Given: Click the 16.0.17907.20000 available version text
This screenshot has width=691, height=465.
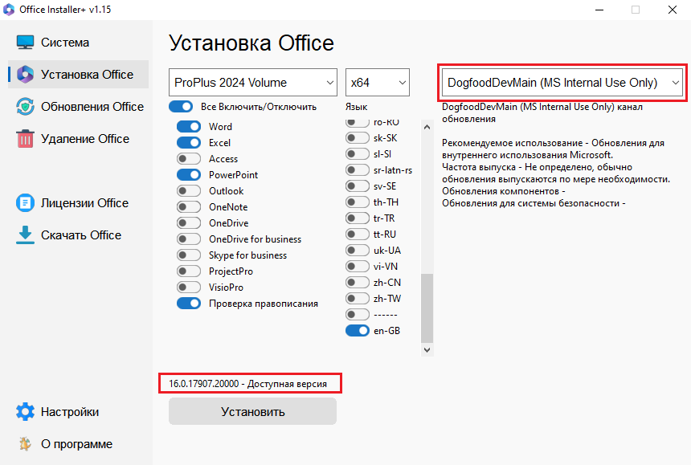Looking at the screenshot, I should (x=247, y=384).
